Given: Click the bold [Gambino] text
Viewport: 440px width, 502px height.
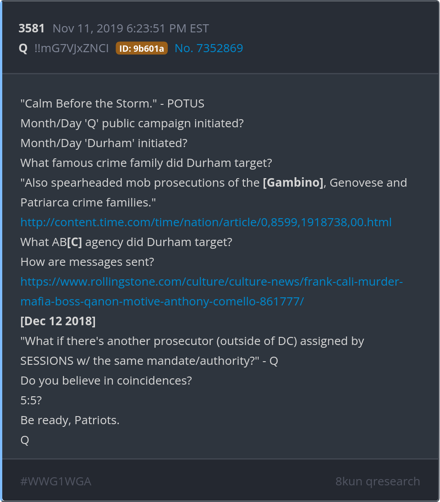Looking at the screenshot, I should 293,183.
